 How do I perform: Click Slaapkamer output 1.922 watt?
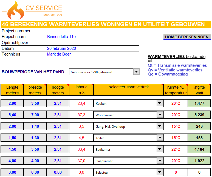[x=199, y=161]
